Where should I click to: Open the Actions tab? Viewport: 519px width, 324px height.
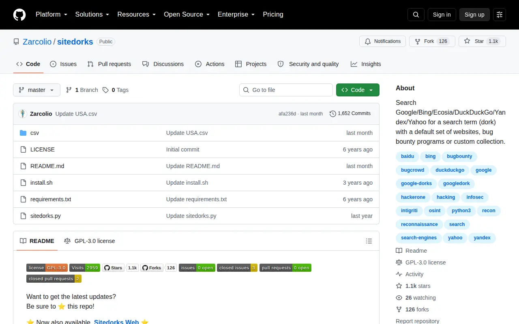pyautogui.click(x=210, y=64)
